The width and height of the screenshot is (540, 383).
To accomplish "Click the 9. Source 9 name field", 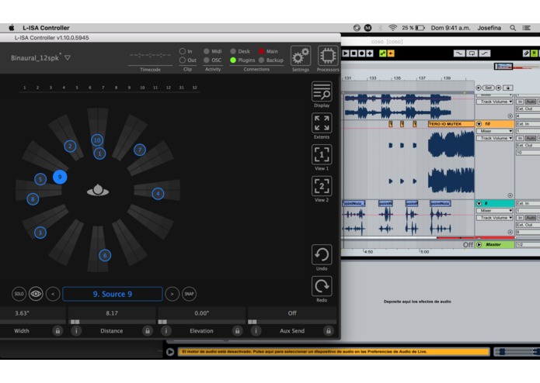I will pyautogui.click(x=113, y=294).
